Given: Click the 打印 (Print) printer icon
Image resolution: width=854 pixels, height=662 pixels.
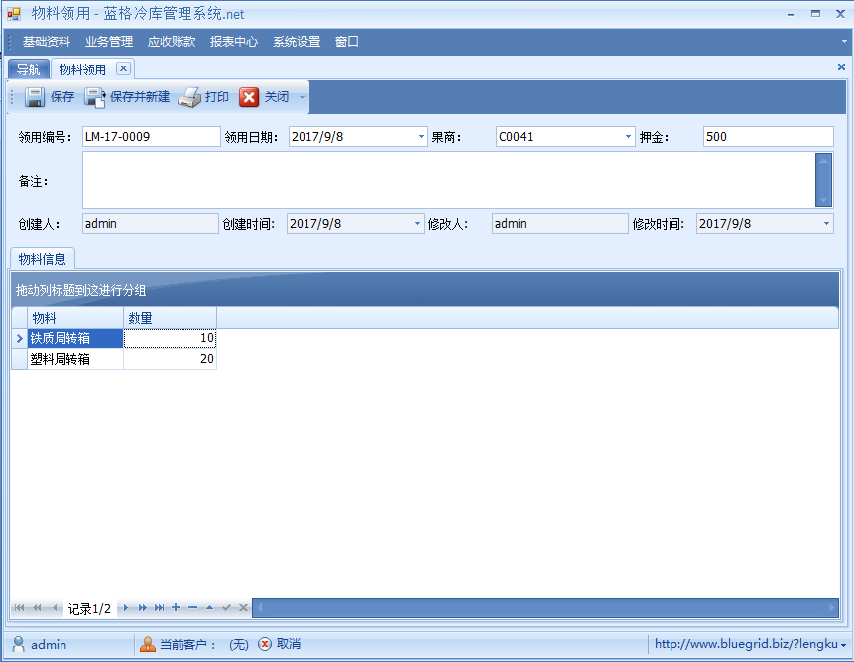Looking at the screenshot, I should (x=189, y=97).
